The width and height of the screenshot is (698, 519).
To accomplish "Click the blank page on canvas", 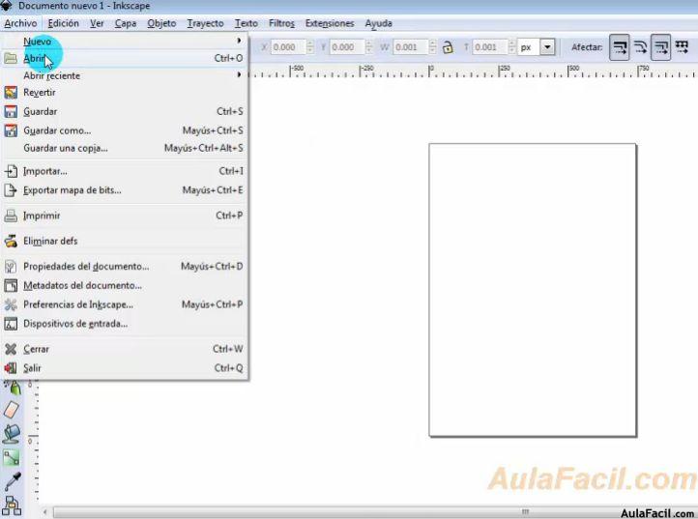I will point(533,290).
